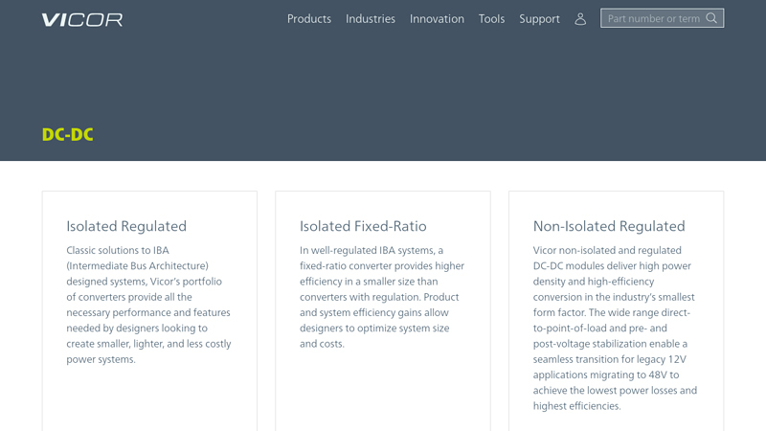Click the search magnifier icon
The width and height of the screenshot is (766, 431).
click(x=711, y=18)
